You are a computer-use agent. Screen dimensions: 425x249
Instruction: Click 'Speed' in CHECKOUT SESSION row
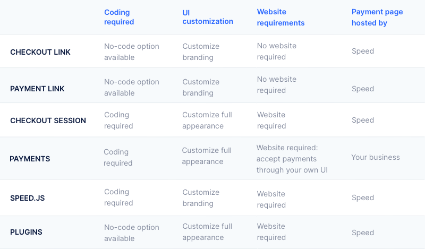click(x=363, y=120)
